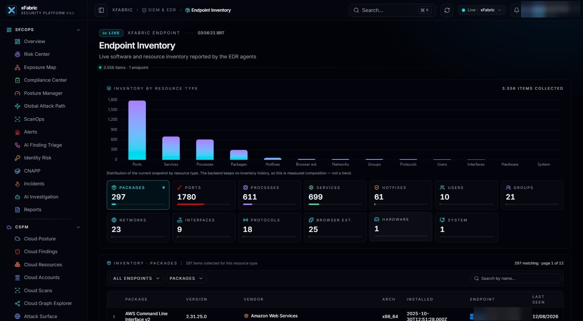Select the Processes resource card
The height and width of the screenshot is (321, 583).
[x=270, y=195]
